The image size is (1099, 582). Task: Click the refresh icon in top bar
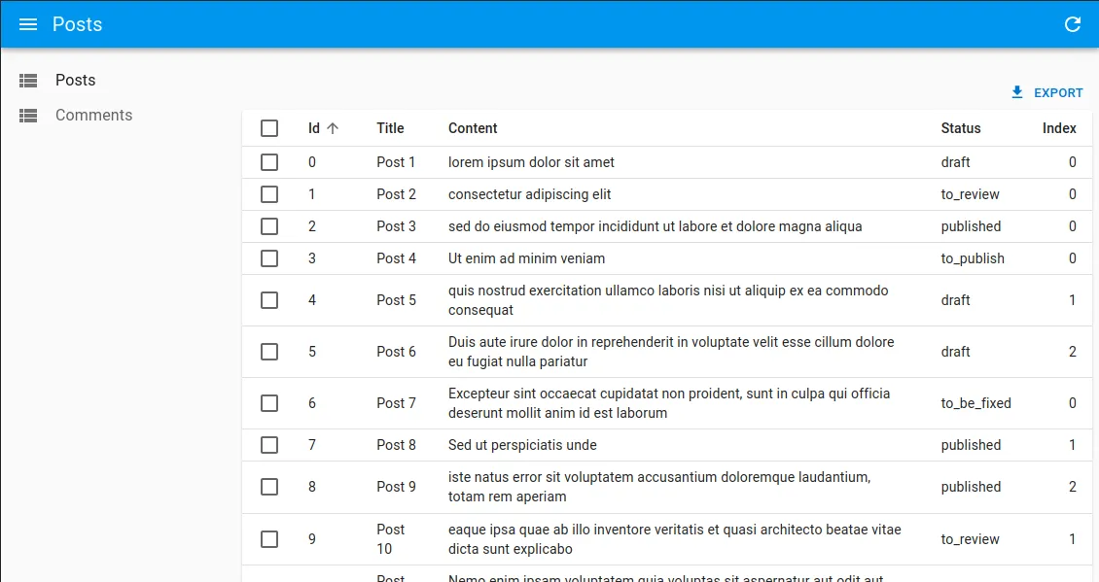click(x=1073, y=24)
